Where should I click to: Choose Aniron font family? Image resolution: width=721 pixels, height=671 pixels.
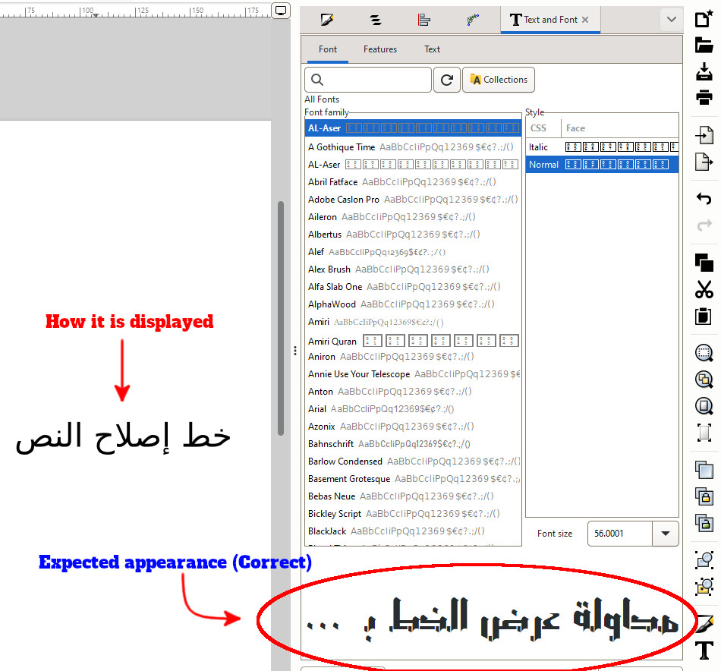click(x=413, y=357)
